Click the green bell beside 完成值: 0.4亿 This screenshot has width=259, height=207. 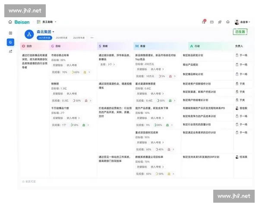point(170,100)
